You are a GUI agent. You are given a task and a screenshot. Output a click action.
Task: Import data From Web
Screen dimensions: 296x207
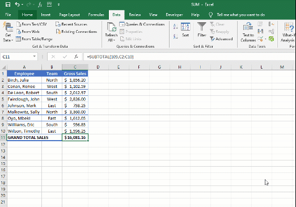(28, 32)
